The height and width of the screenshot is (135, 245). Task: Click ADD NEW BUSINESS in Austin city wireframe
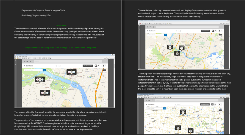pos(205,31)
